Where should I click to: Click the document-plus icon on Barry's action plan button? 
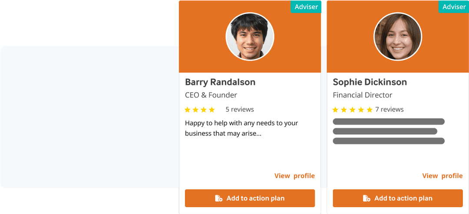(x=219, y=198)
